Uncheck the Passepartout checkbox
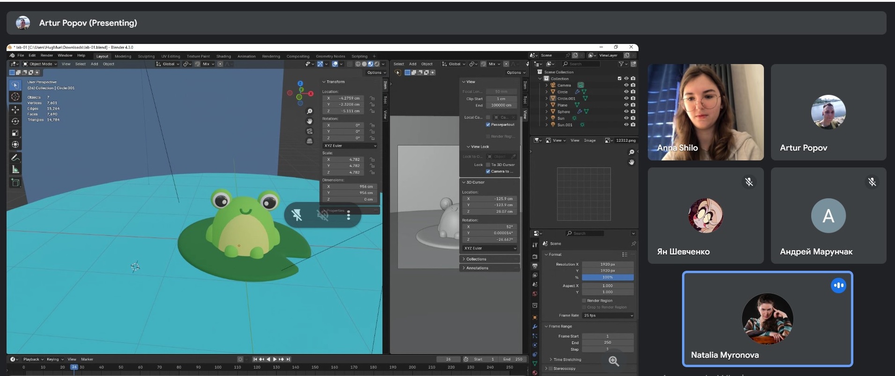895x376 pixels. tap(488, 125)
